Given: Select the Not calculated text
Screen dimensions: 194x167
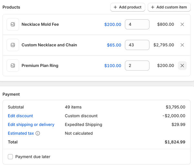Looking at the screenshot, I should (79, 133).
